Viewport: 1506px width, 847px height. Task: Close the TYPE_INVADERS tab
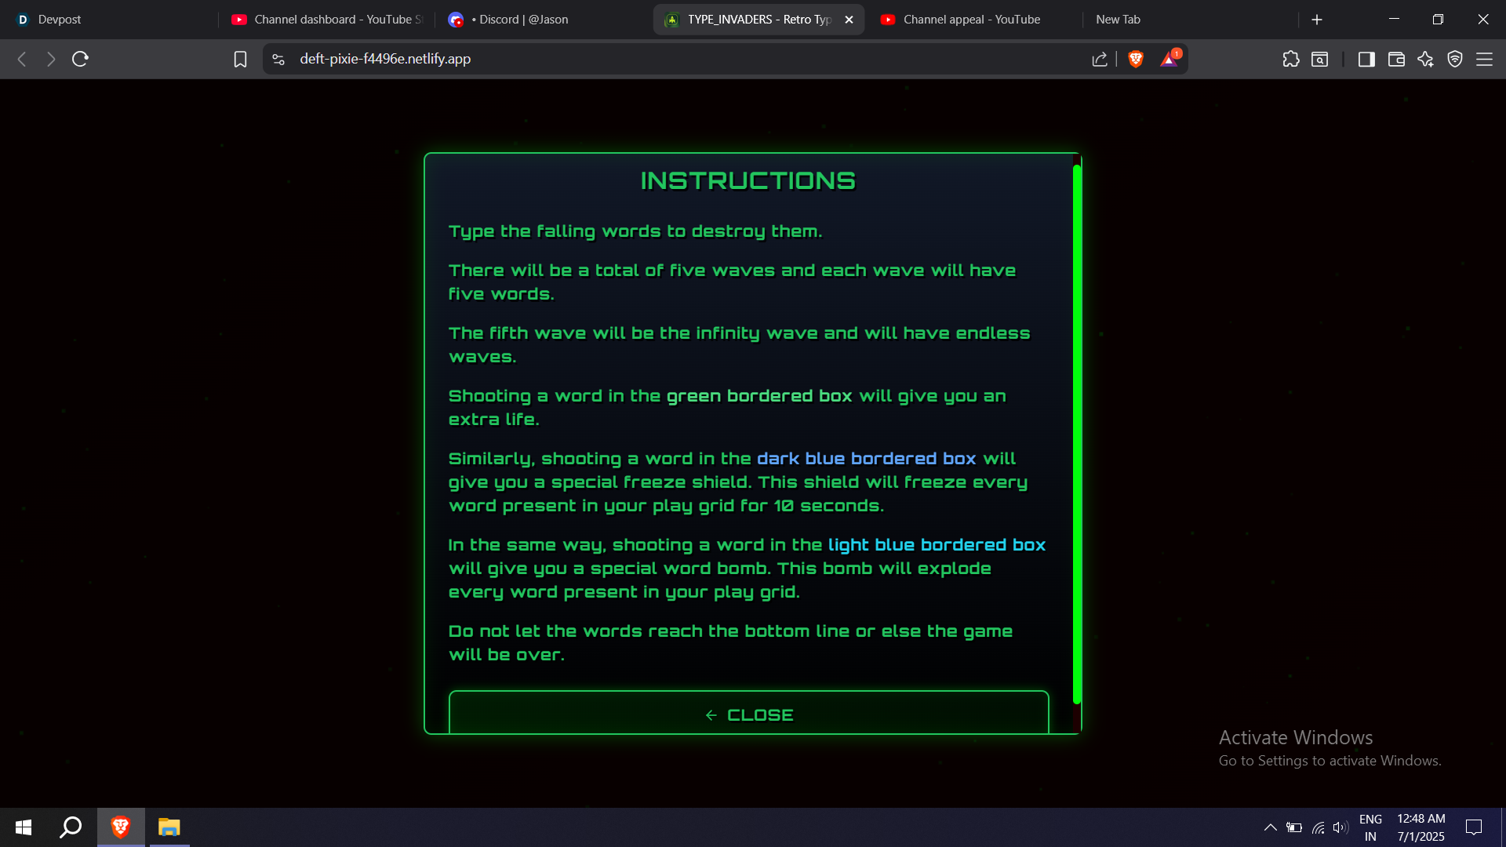(849, 20)
